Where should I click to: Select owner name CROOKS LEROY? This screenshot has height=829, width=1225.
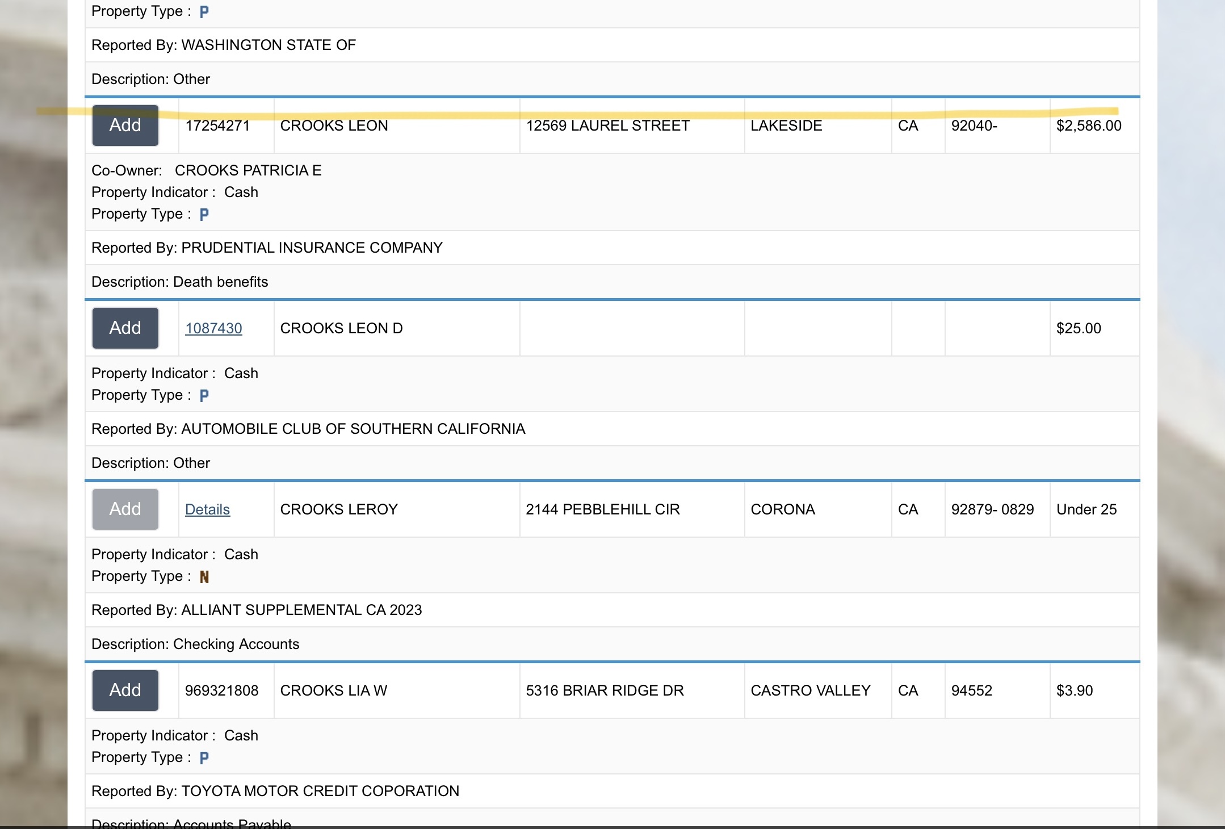[339, 509]
